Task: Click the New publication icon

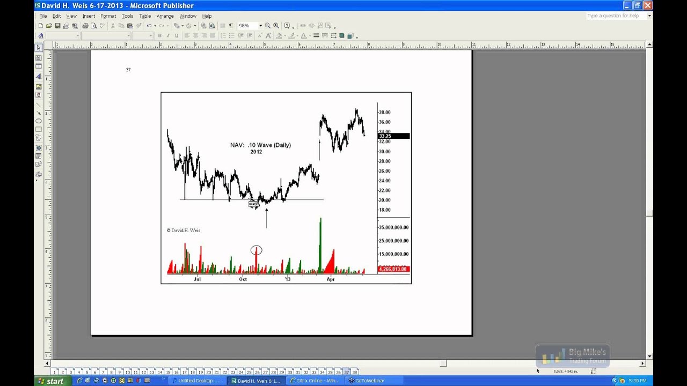Action: click(x=41, y=26)
